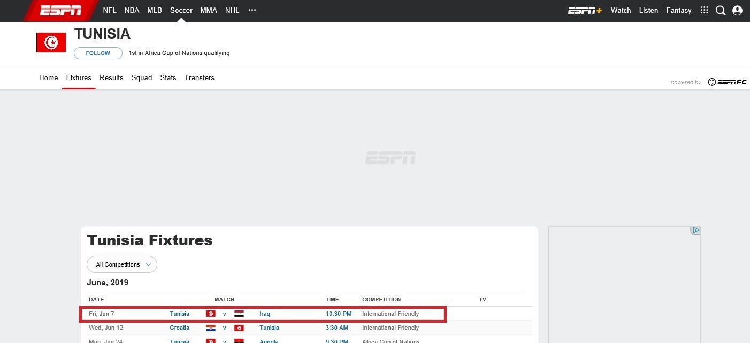This screenshot has width=750, height=343.
Task: Click the Iraq flag in Jun 7 match
Action: (239, 314)
